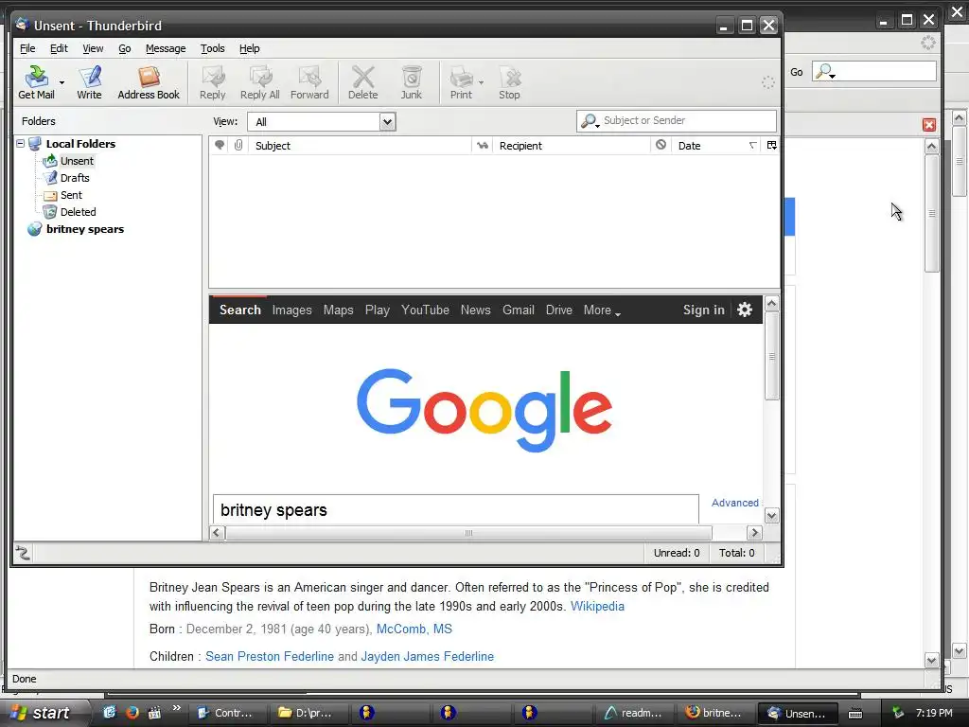
Task: Click the Stop toolbar icon
Action: click(x=509, y=83)
